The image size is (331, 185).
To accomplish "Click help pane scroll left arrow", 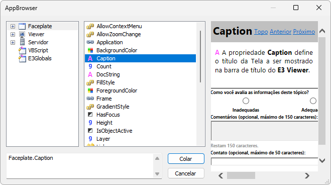I will pos(221,175).
